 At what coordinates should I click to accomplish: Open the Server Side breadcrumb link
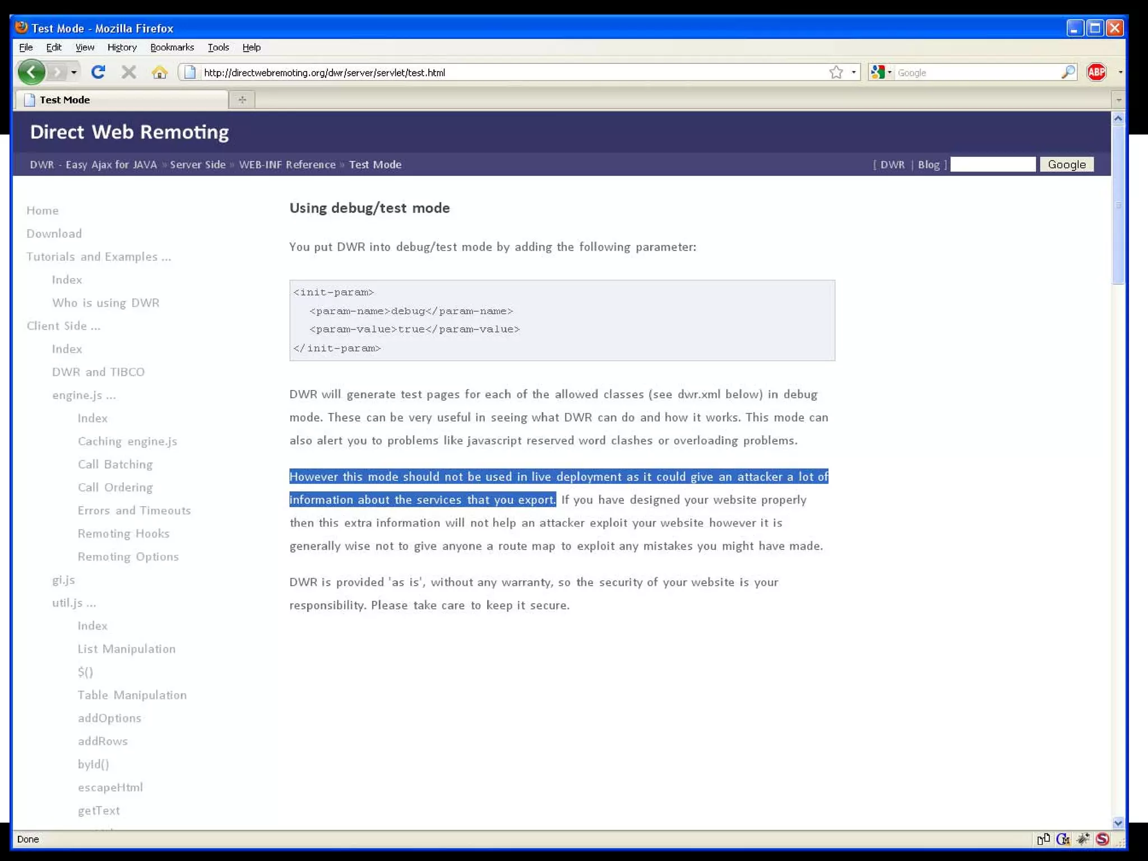[x=197, y=164]
